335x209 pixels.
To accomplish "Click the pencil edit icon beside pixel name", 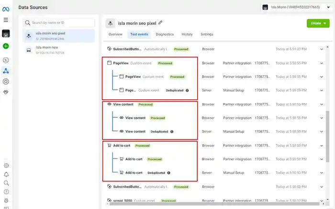I will pos(160,22).
